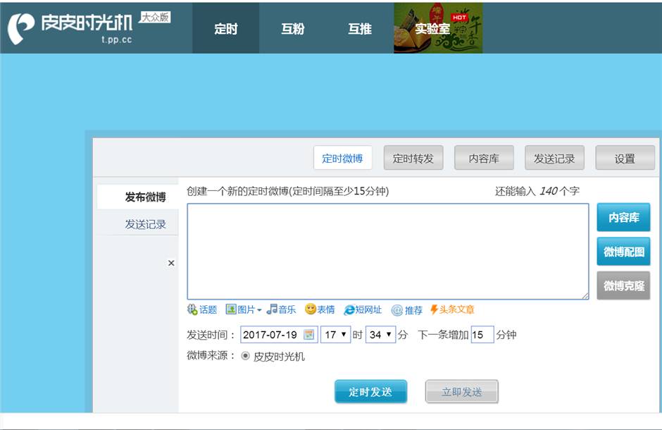Expand the 图片 dropdown arrow
The width and height of the screenshot is (662, 430).
tap(259, 310)
